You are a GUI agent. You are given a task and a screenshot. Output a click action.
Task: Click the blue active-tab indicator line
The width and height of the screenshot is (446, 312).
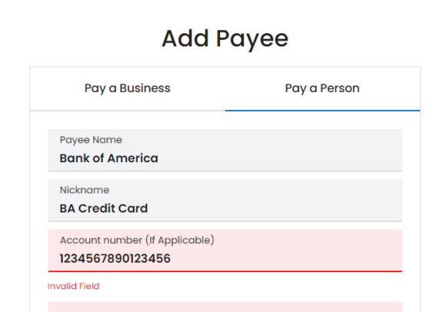322,111
